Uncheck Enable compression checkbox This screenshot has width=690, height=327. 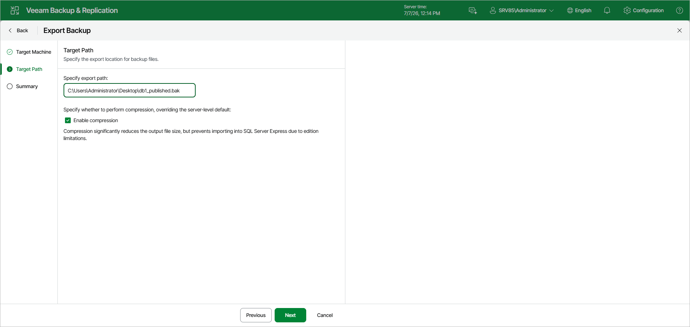click(68, 120)
